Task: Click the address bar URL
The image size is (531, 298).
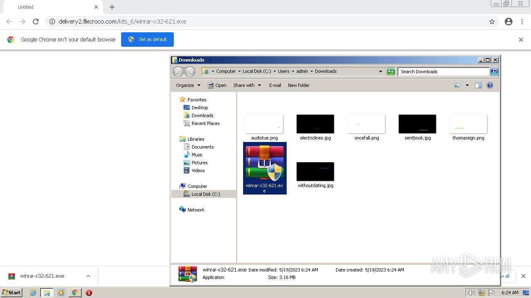Action: coord(122,22)
